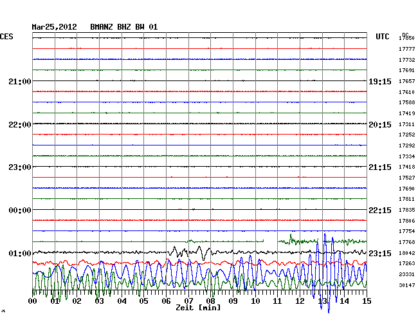Screen dimensions: 418x318
Task: Click the 23:15 UTC time label
Action: (380, 253)
